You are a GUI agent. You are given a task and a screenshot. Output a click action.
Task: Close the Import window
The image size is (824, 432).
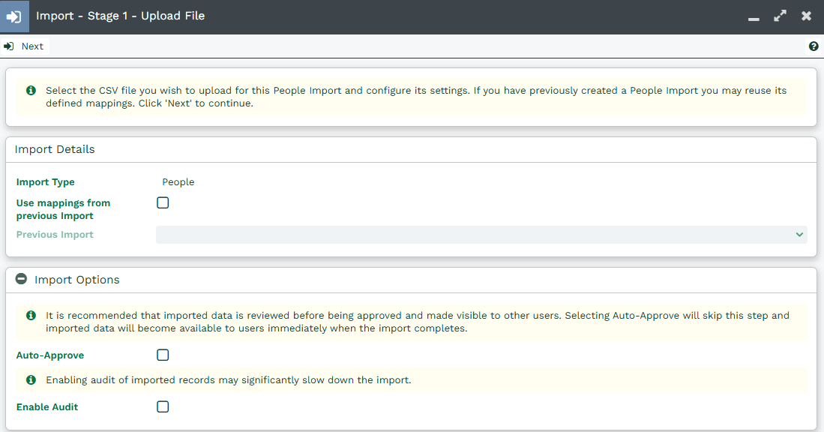(806, 16)
